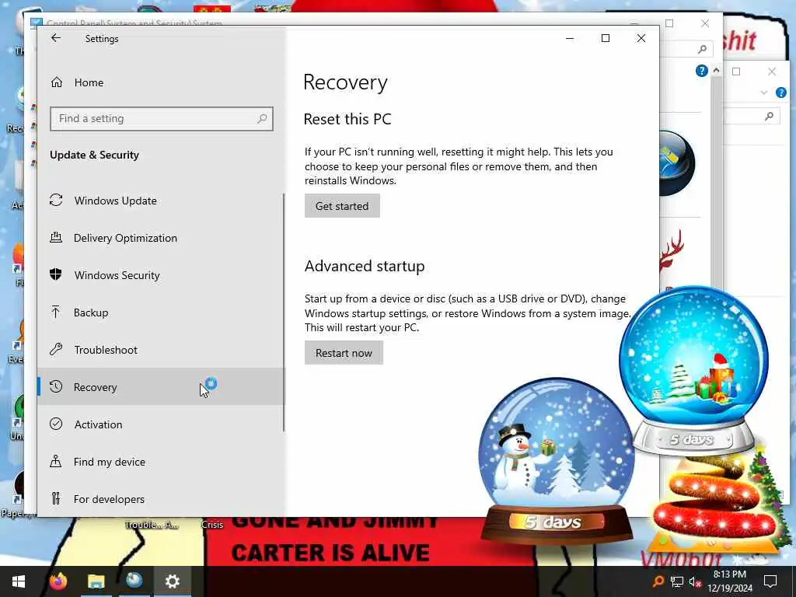Open the Windows Start menu

(19, 581)
